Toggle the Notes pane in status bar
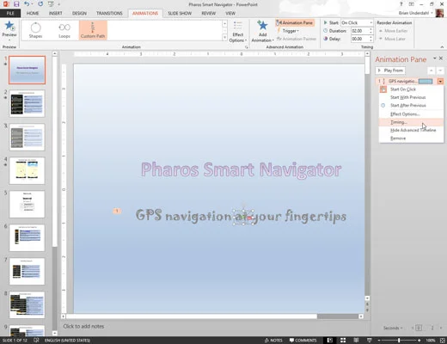Image resolution: width=447 pixels, height=344 pixels. (273, 341)
